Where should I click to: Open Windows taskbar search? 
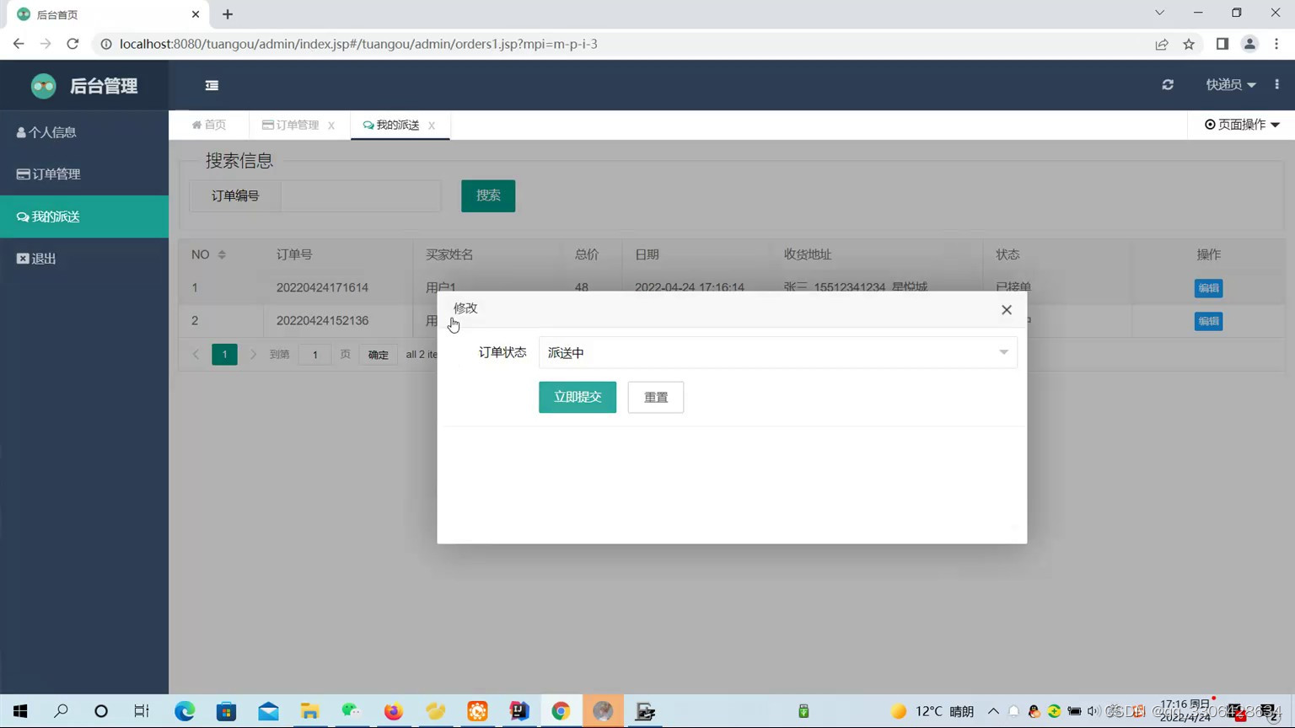pyautogui.click(x=61, y=711)
